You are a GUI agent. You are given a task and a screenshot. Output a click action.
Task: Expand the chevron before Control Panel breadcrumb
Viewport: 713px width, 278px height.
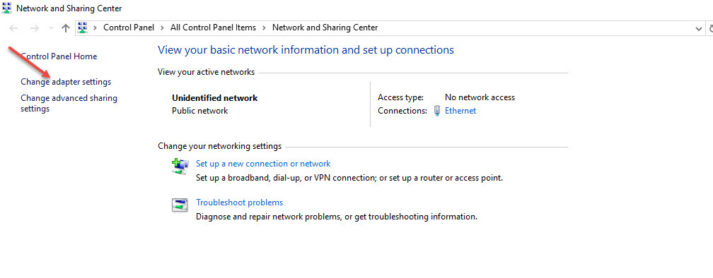point(95,28)
